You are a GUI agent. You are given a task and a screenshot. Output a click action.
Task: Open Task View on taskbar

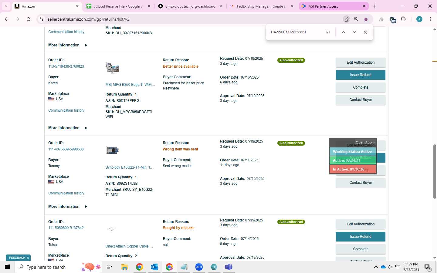click(109, 267)
